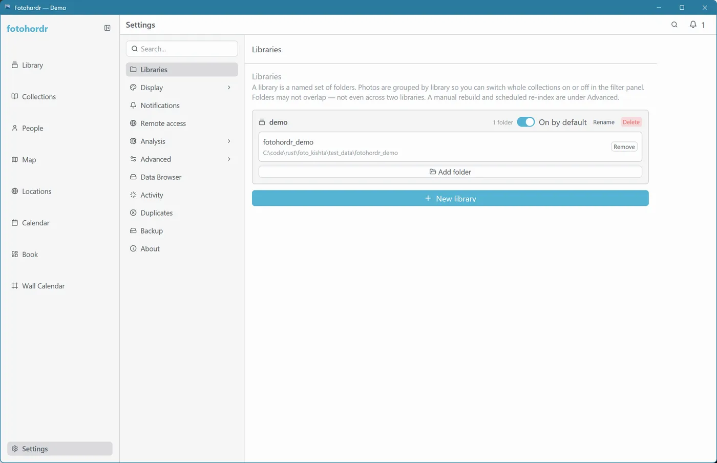The width and height of the screenshot is (717, 463).
Task: Click the Activity spinner icon
Action: [133, 195]
